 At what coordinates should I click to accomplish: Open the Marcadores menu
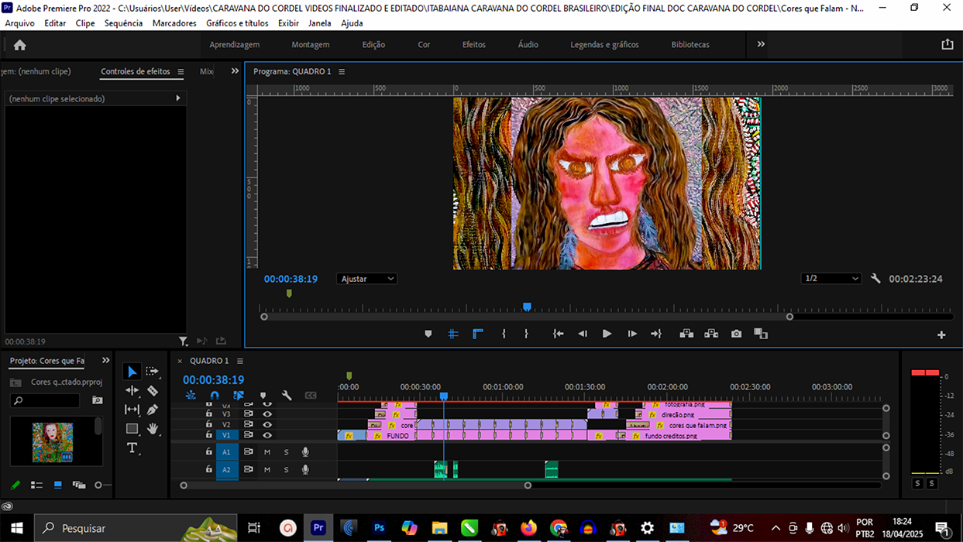pyautogui.click(x=174, y=23)
